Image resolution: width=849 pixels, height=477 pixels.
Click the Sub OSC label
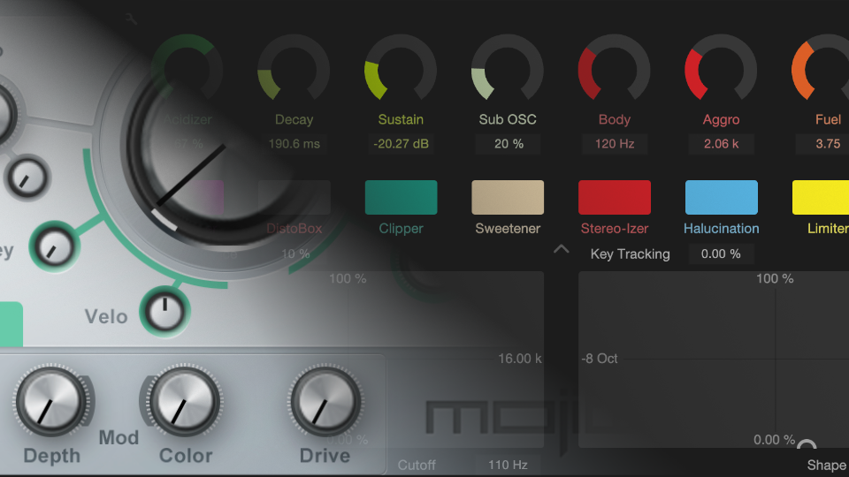pyautogui.click(x=508, y=119)
